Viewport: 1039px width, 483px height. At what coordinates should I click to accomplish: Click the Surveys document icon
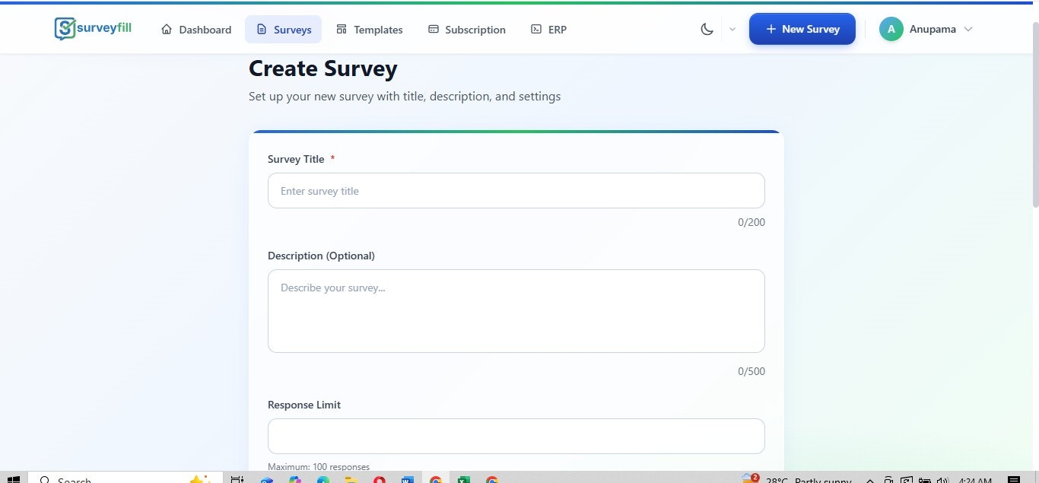pyautogui.click(x=261, y=29)
